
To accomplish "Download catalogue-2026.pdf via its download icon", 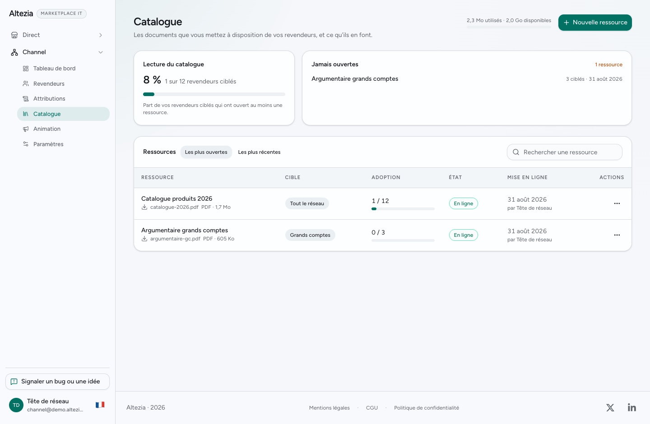I will tap(144, 207).
